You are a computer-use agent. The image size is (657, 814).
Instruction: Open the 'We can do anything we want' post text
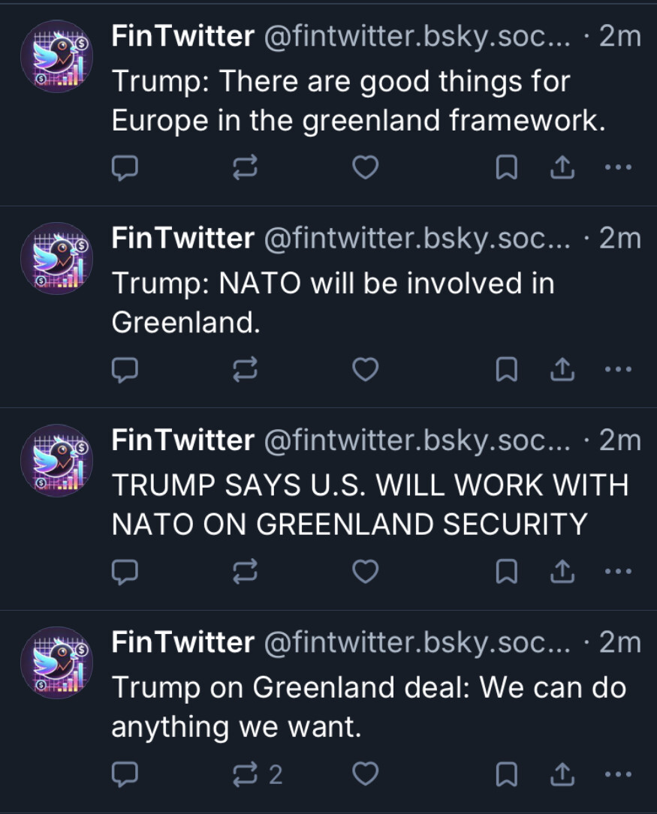[x=368, y=707]
